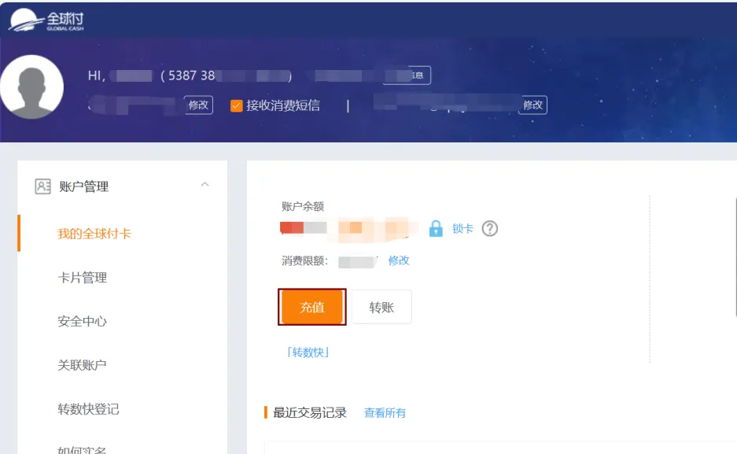
Task: Collapse the 账户管理 section chevron
Action: coord(205,185)
